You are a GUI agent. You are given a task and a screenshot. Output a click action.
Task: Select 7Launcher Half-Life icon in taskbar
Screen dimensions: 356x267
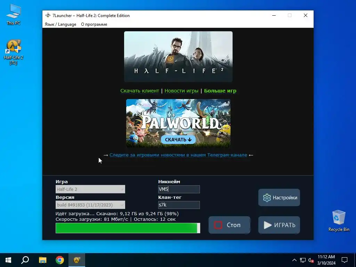(x=77, y=260)
